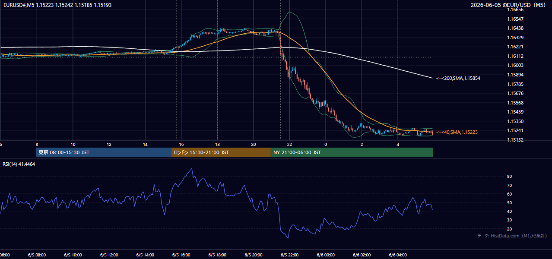Click bottom time label 6/6 00:00
This screenshot has width=552, height=259.
click(x=326, y=255)
